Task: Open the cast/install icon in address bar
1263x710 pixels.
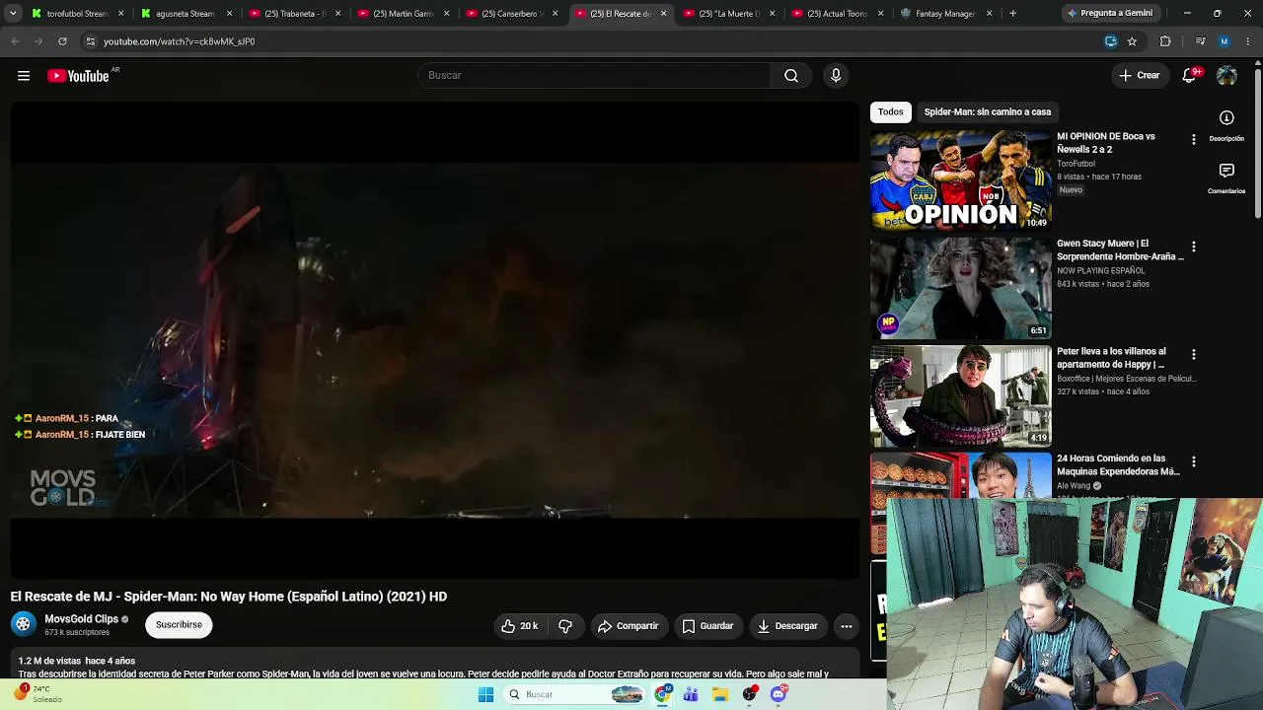Action: point(1110,41)
